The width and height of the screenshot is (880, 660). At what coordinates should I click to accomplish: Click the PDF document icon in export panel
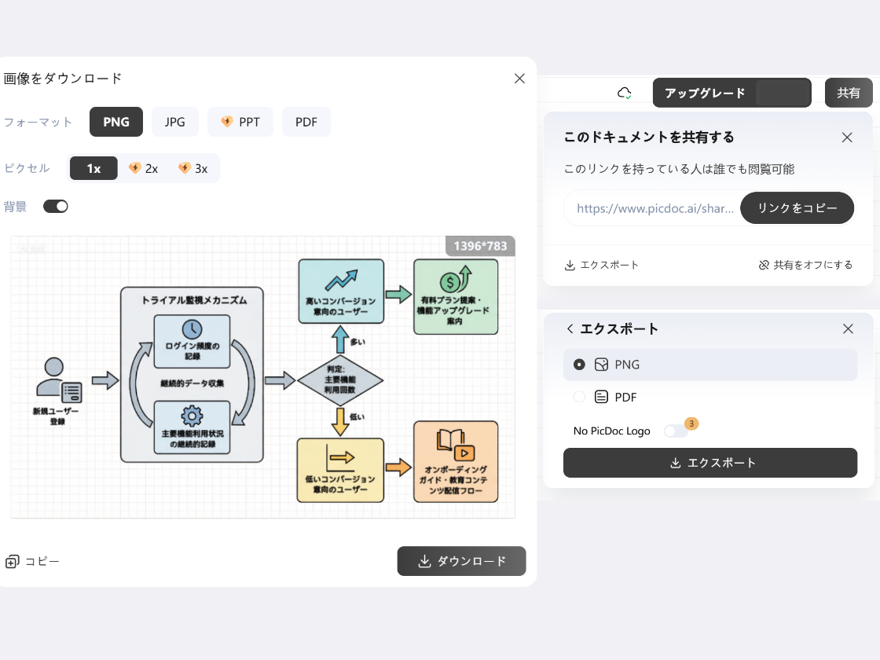point(603,397)
